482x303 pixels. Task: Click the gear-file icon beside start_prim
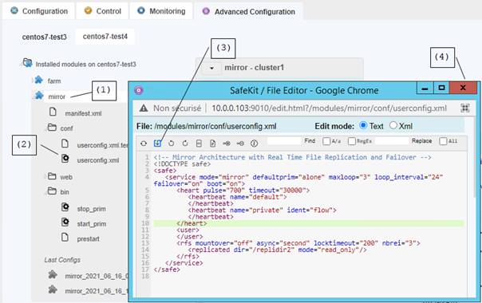coord(65,222)
